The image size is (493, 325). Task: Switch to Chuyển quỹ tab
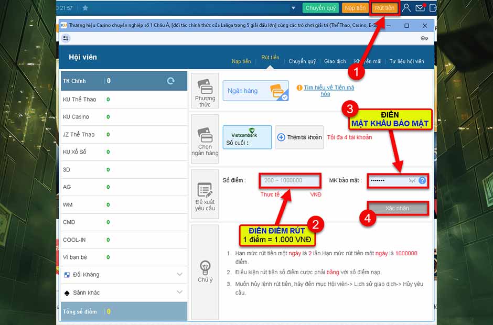tap(302, 61)
